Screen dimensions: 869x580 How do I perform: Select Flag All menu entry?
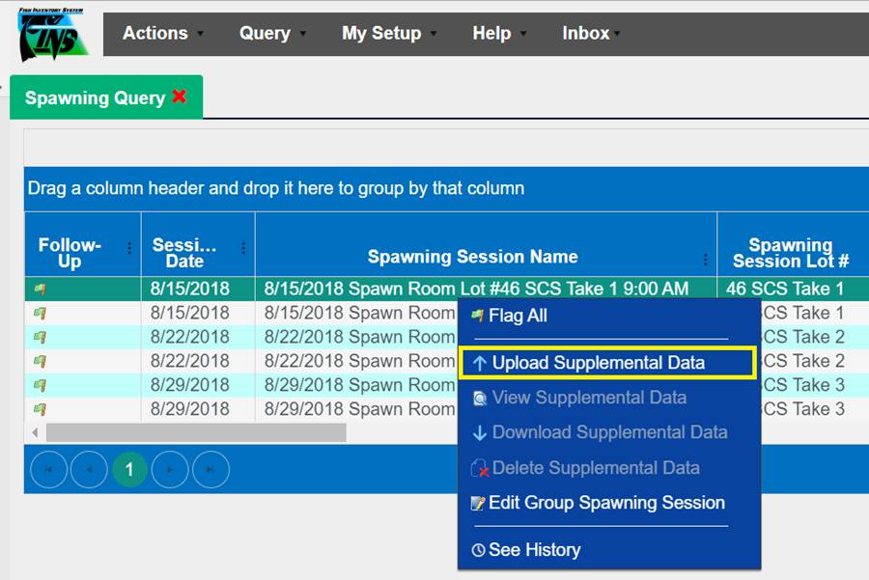[518, 316]
